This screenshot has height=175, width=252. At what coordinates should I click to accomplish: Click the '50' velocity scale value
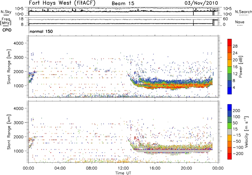(235, 123)
